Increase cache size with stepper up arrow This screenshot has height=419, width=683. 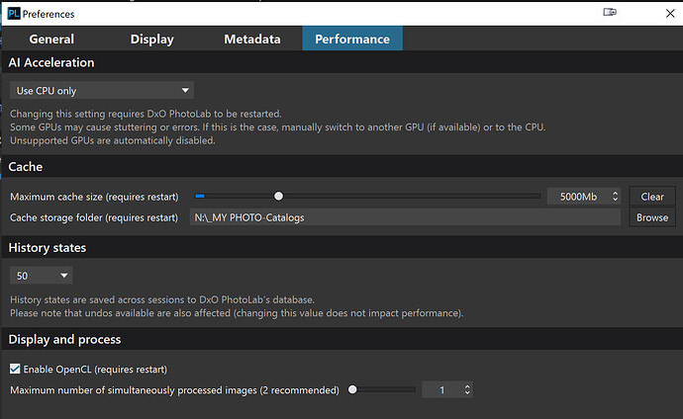(x=615, y=193)
